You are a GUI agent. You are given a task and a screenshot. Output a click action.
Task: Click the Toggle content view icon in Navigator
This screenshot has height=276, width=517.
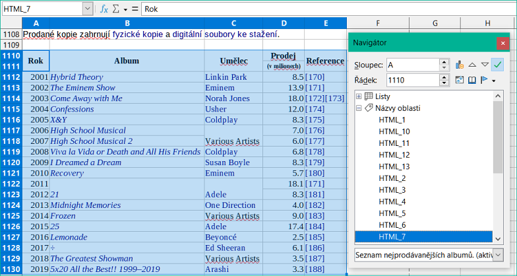pos(460,81)
